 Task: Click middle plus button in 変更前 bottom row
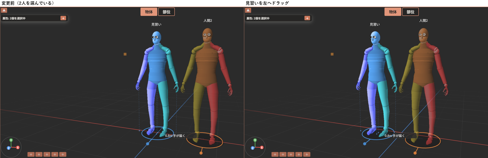pos(47,154)
